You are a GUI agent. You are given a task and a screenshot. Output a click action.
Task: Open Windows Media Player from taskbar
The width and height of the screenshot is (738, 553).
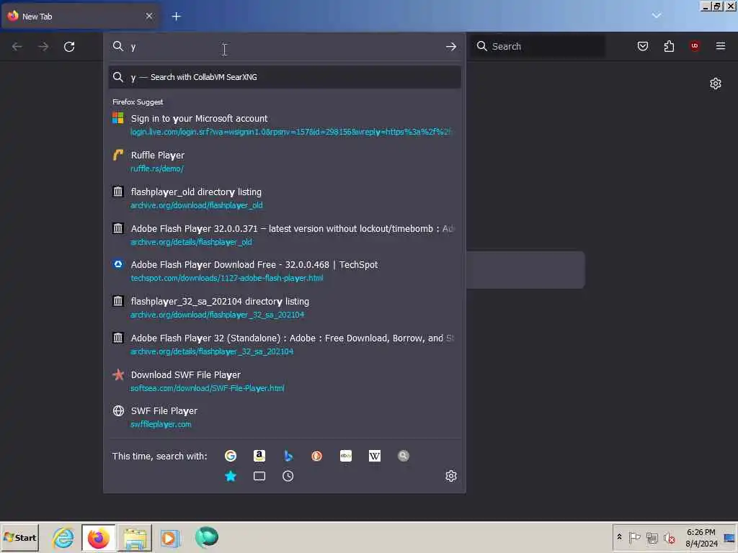(x=170, y=538)
